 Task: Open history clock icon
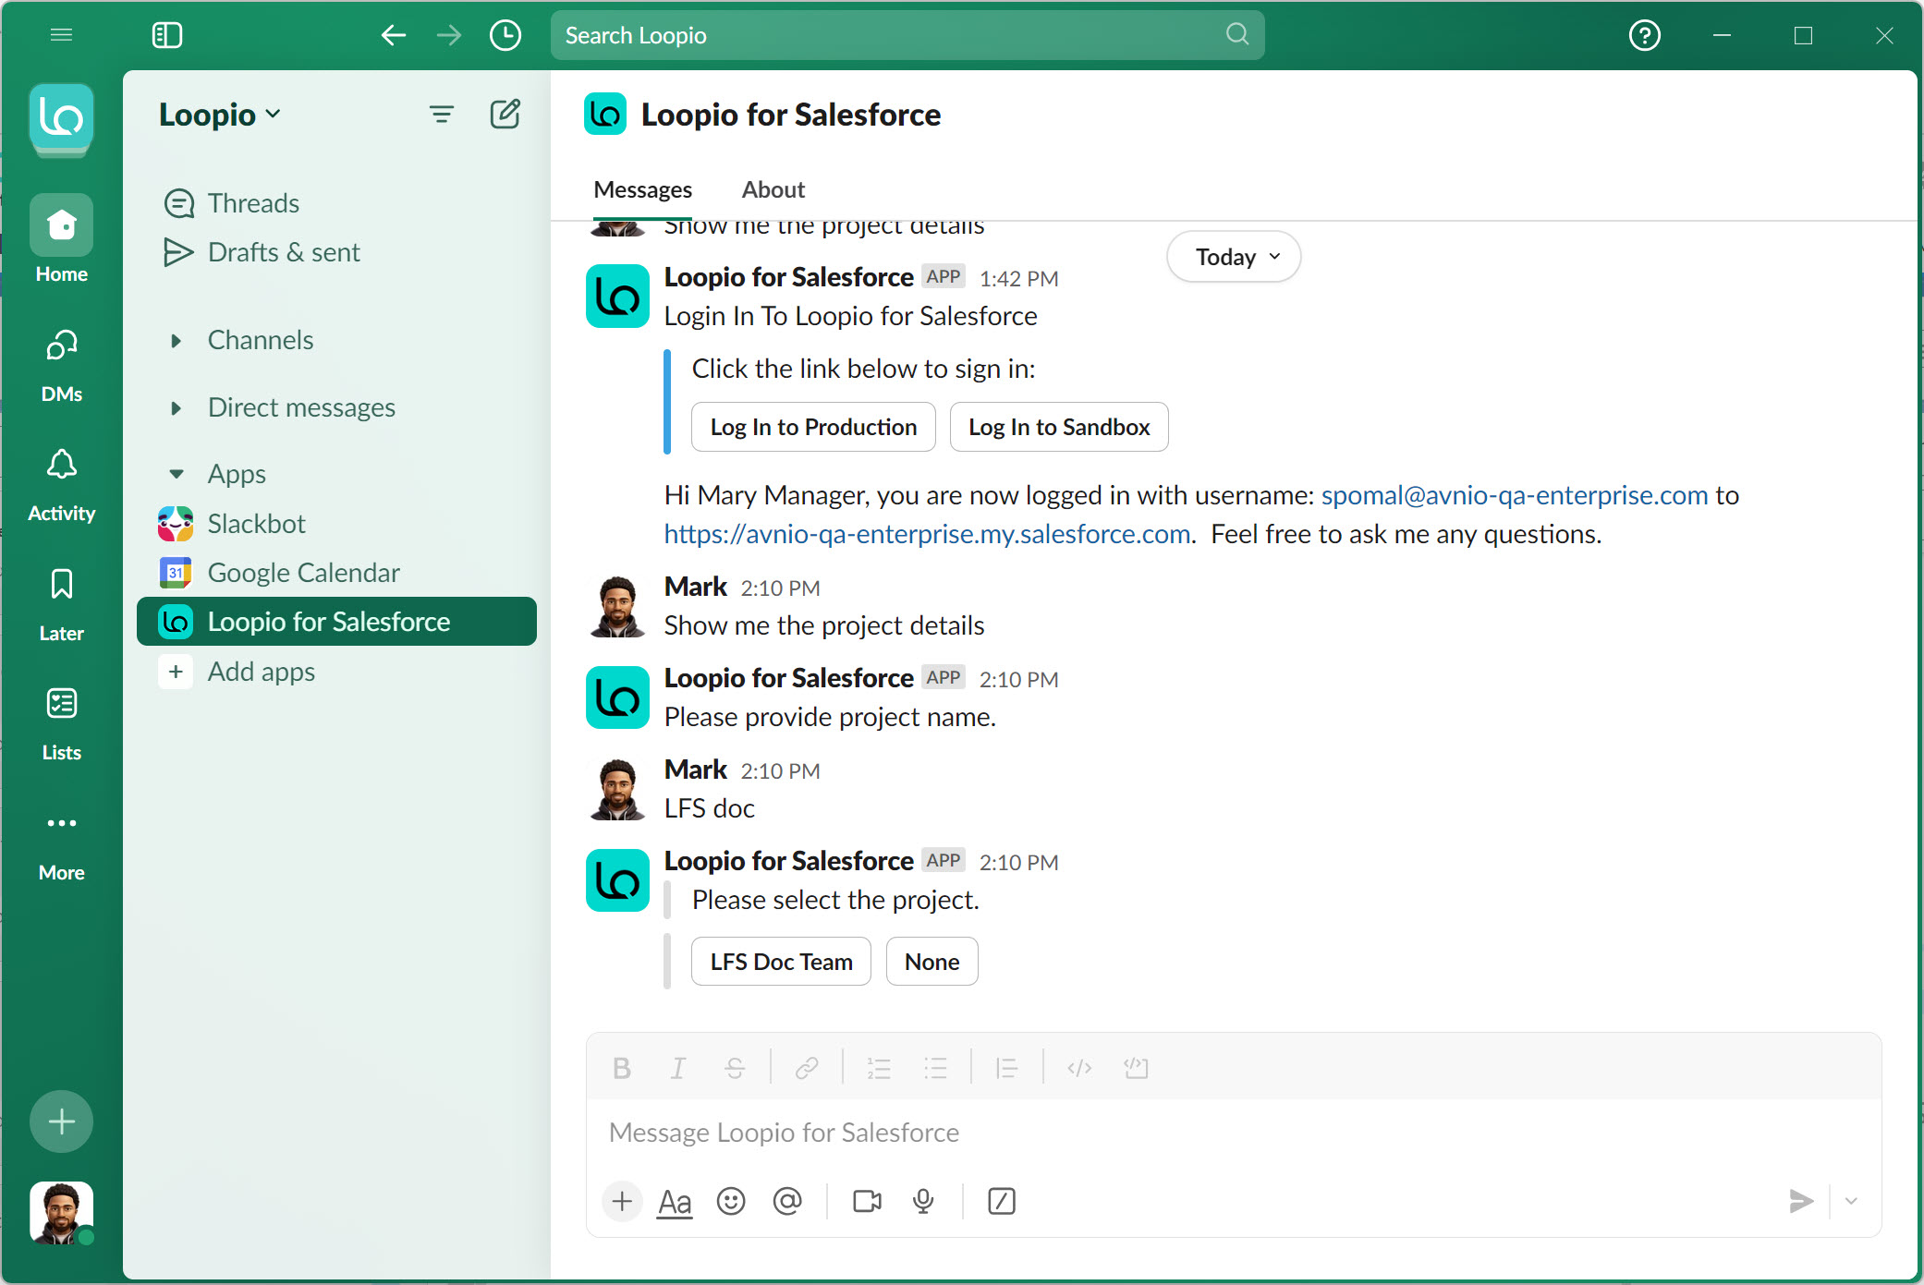[505, 35]
